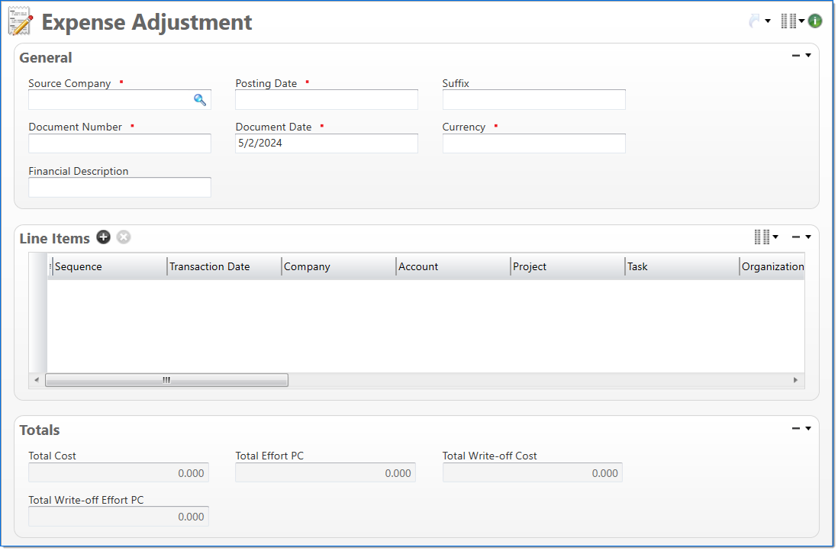The image size is (838, 551).
Task: Collapse the Line Items section
Action: (x=796, y=237)
